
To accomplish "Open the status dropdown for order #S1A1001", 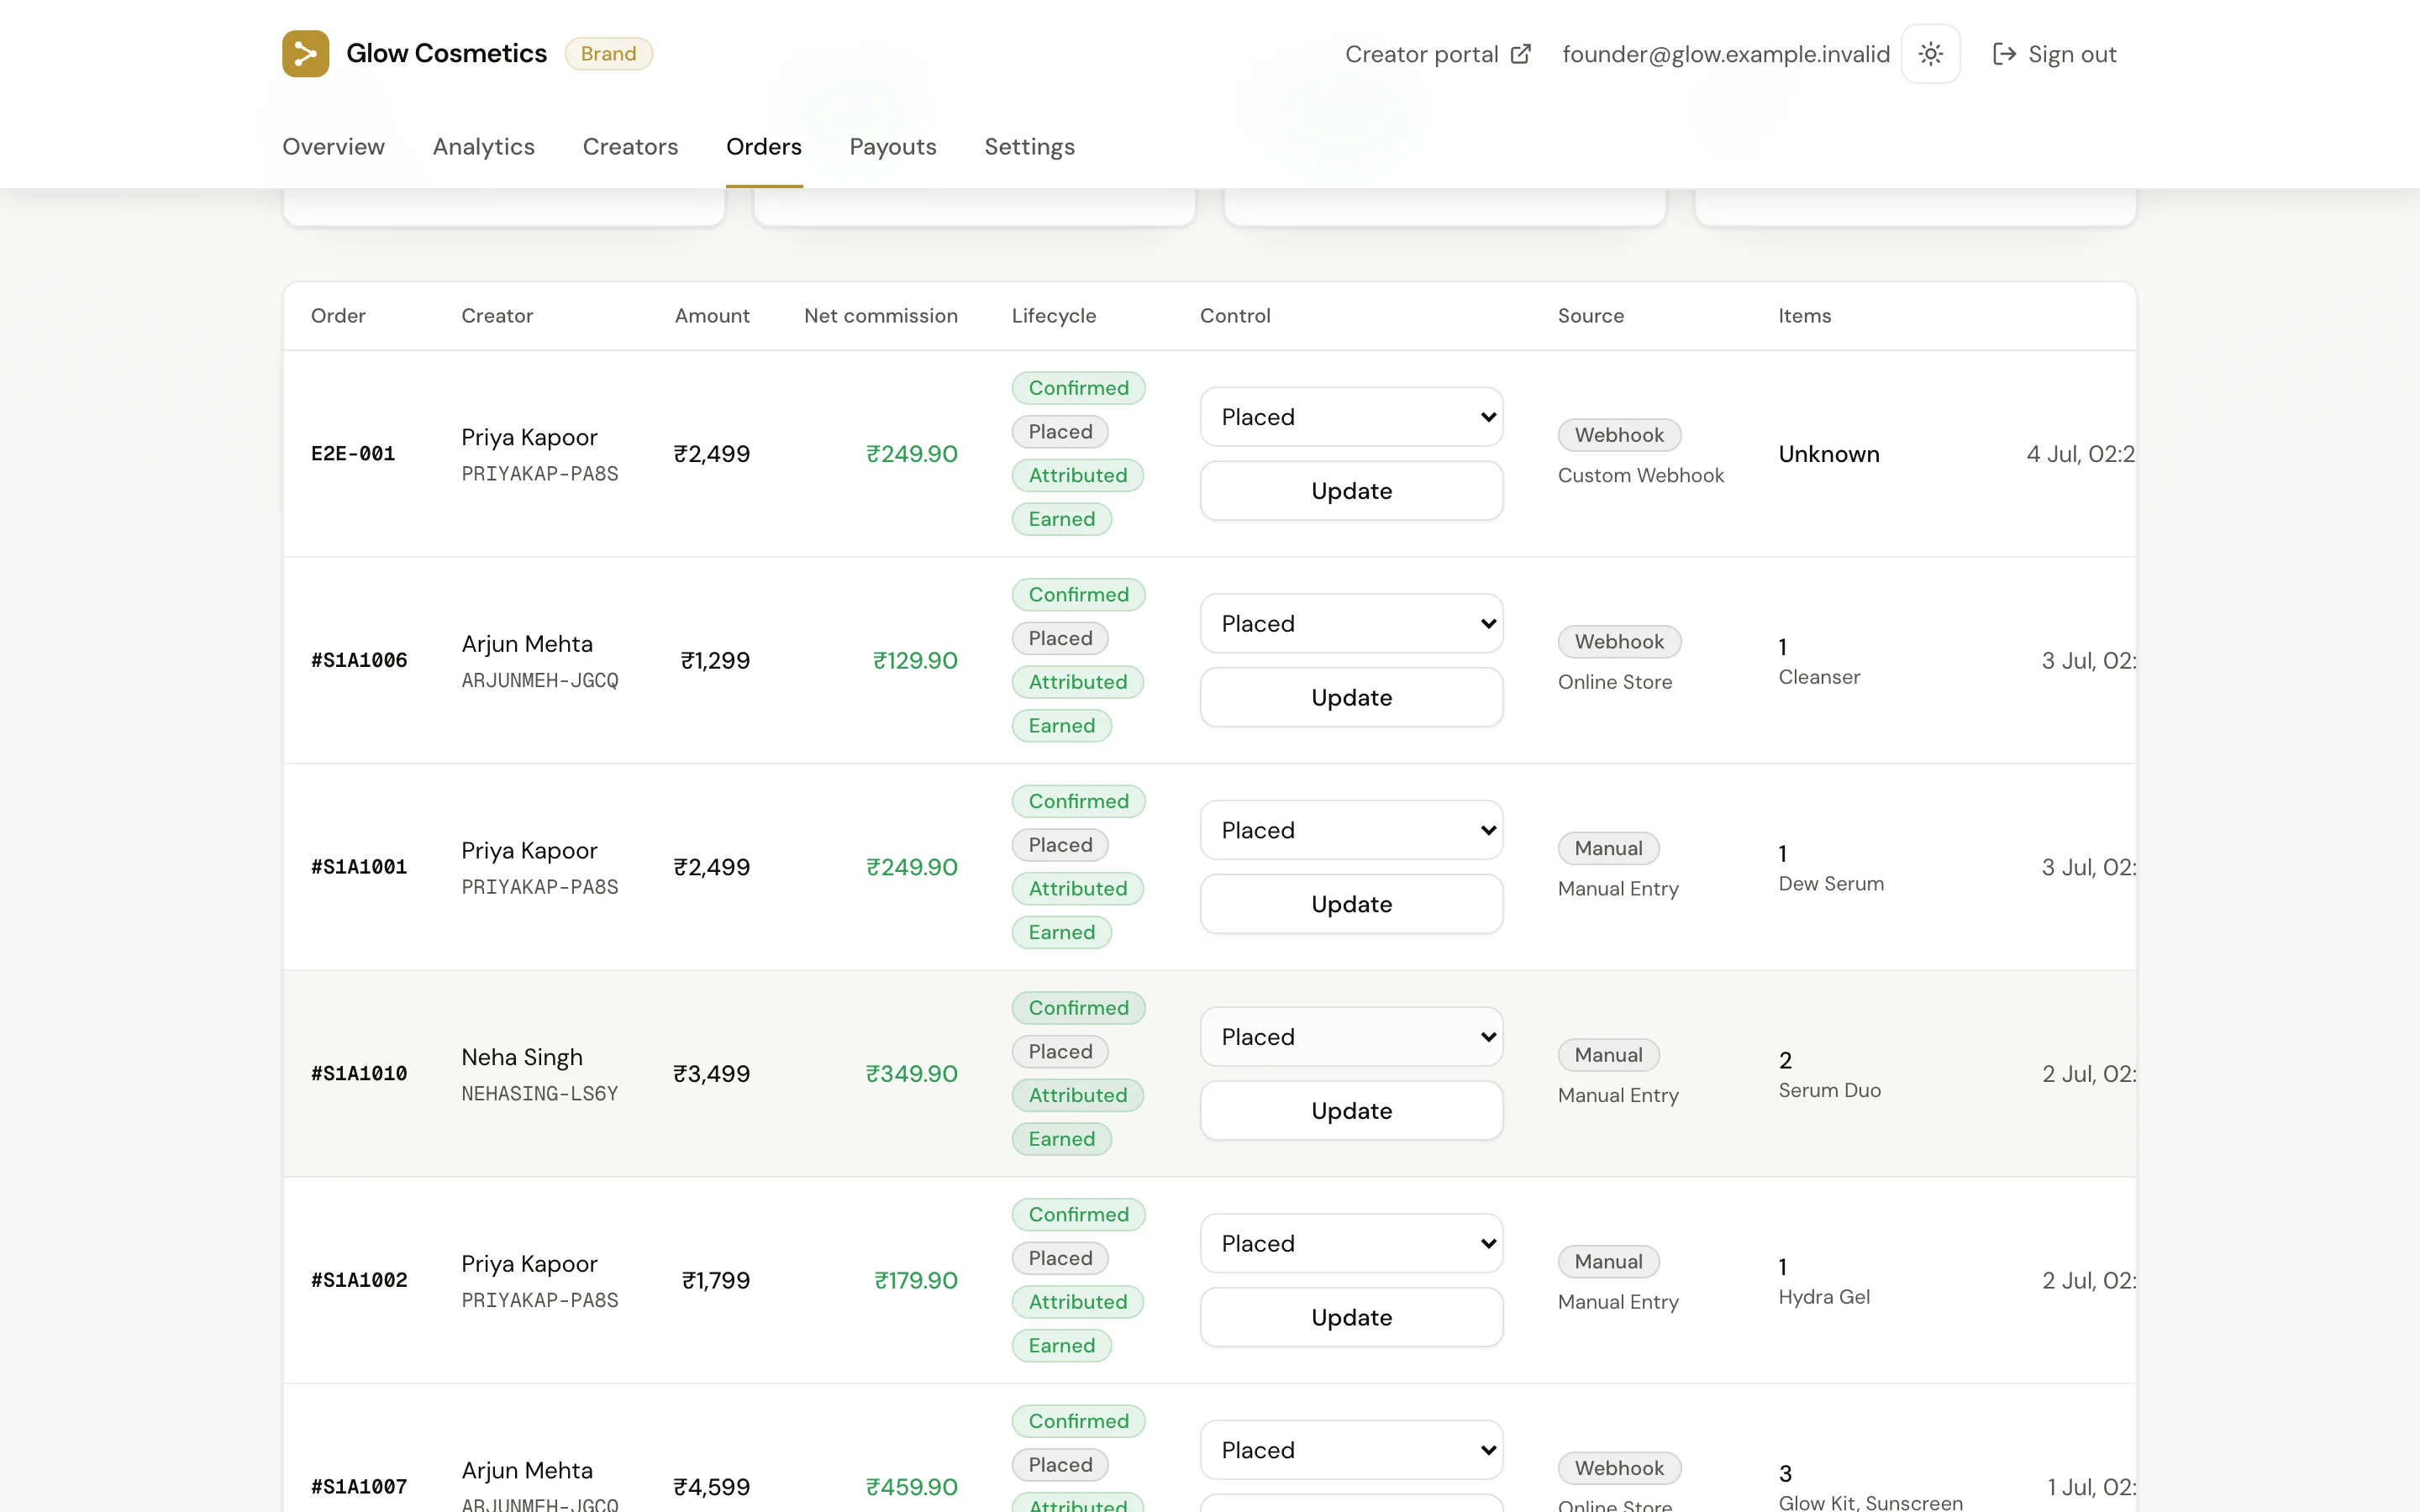I will (x=1351, y=830).
